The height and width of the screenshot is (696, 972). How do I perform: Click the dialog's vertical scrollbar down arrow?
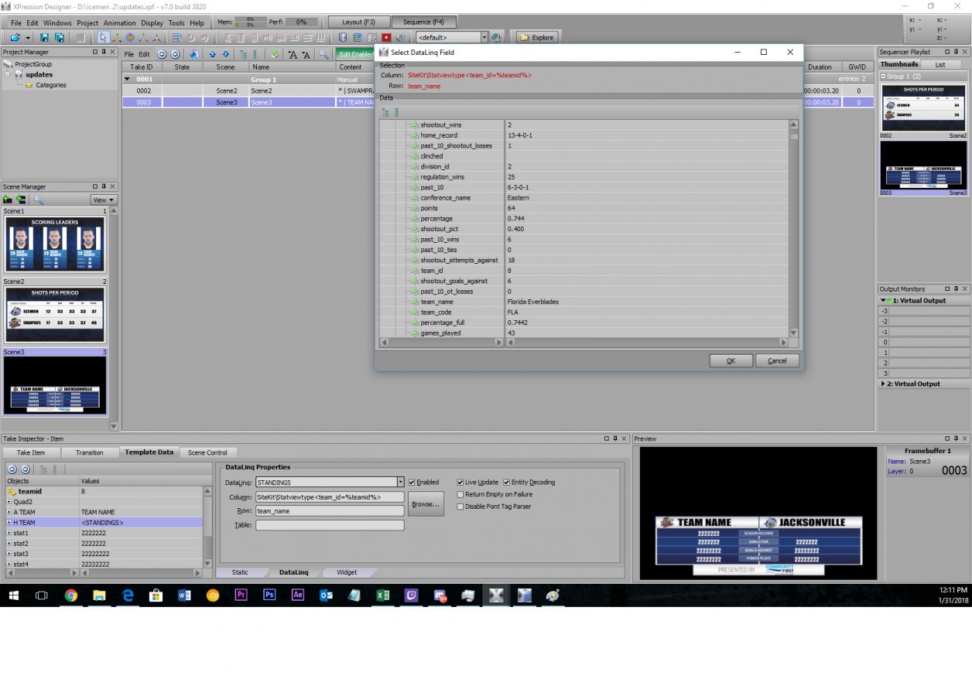(793, 333)
